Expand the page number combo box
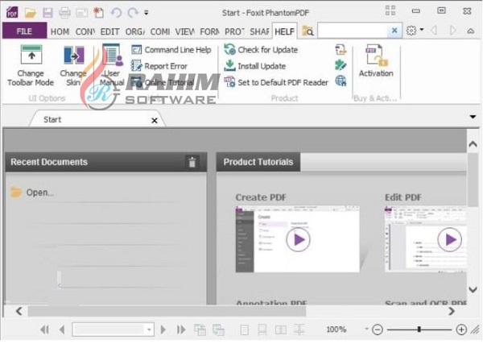 [x=149, y=329]
